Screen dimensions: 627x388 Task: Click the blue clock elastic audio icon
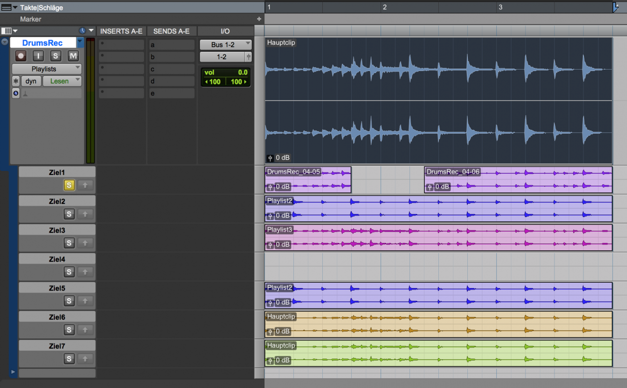16,93
